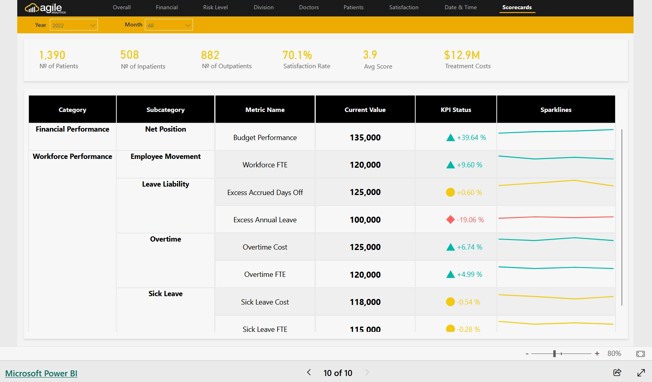Click the Excess Annual Leave metric

click(x=265, y=220)
